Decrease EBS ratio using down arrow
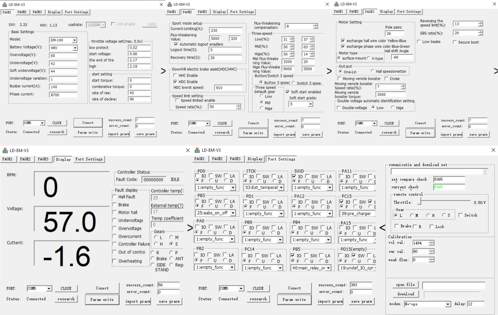 pyautogui.click(x=481, y=34)
